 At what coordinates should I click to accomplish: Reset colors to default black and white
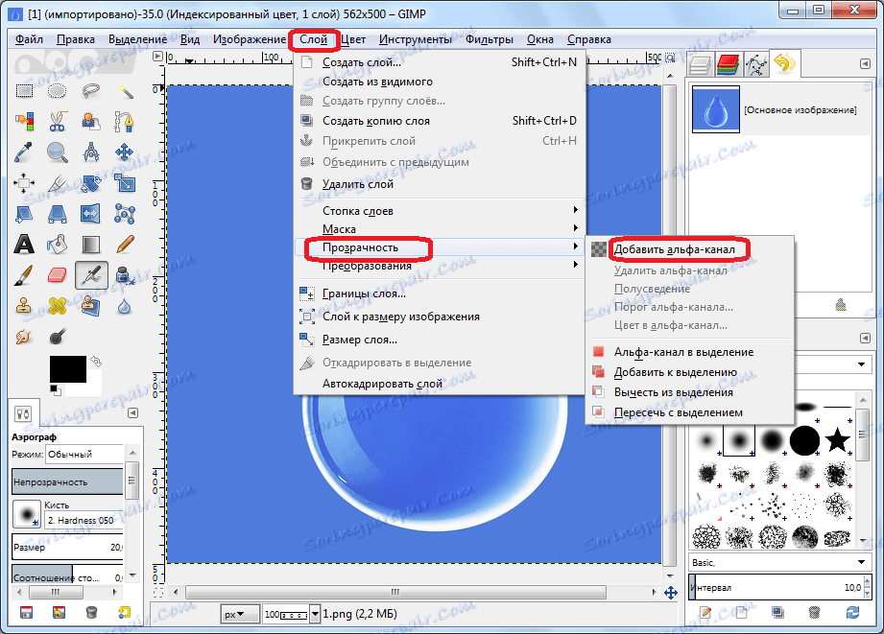tap(56, 389)
